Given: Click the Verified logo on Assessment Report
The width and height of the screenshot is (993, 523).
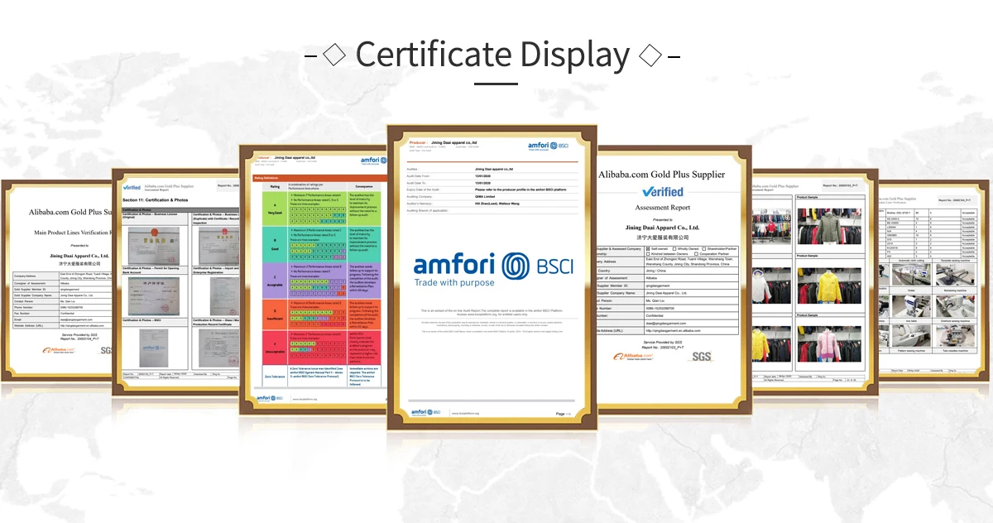Looking at the screenshot, I should coord(662,191).
